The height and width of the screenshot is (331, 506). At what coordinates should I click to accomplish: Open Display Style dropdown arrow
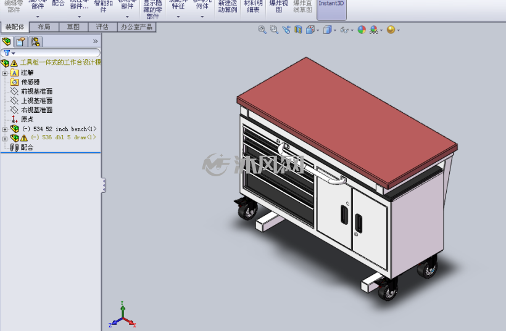(x=335, y=31)
